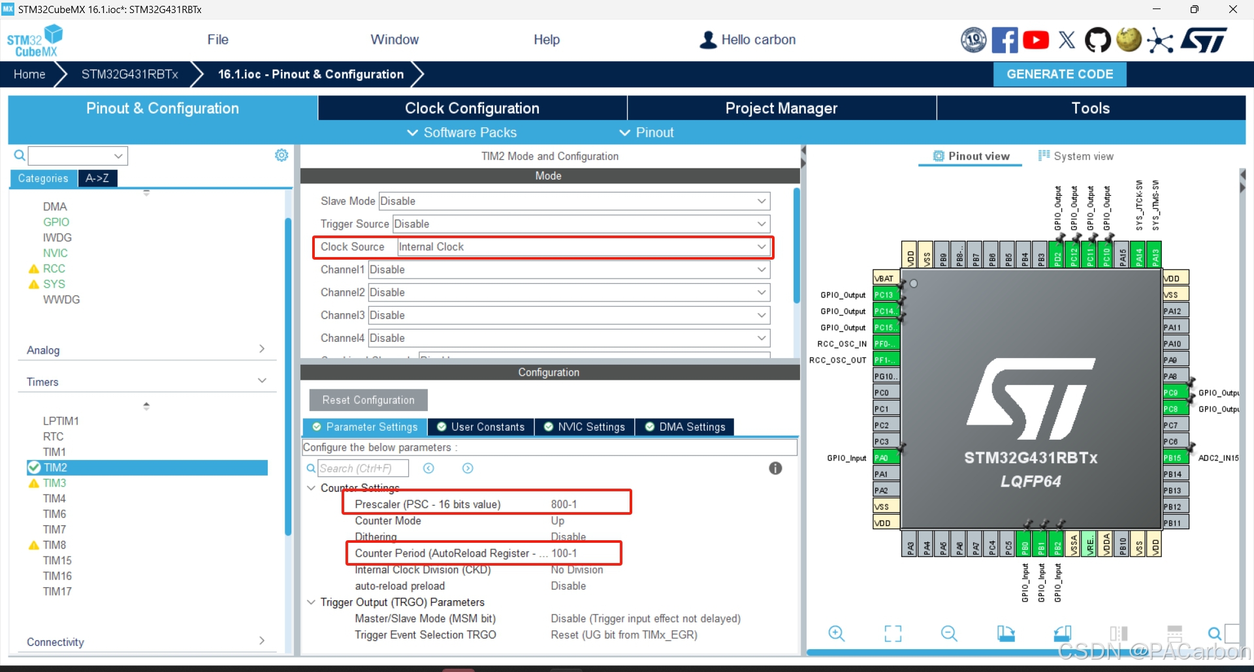Open the Software Packs dropdown menu

coord(462,132)
